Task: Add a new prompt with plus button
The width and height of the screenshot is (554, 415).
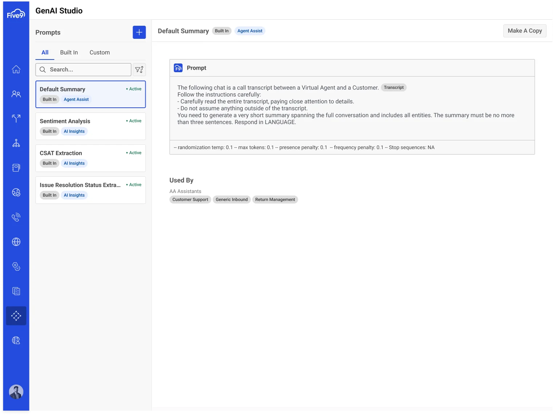Action: (139, 32)
